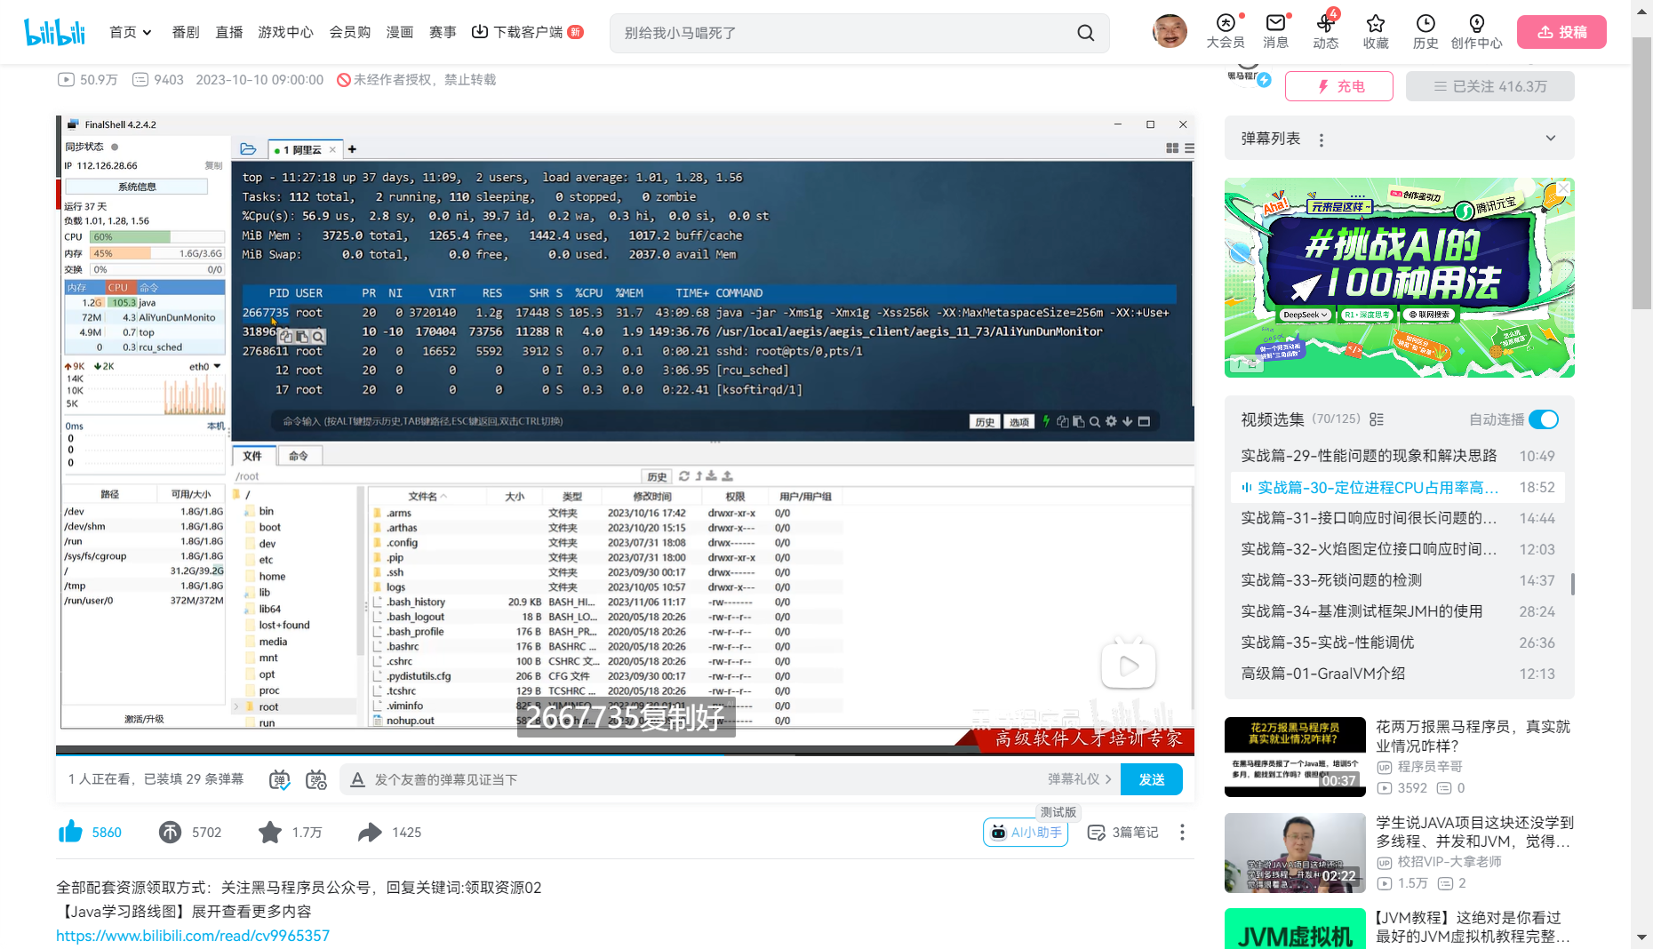Open FinalShell terminal settings gear icon
This screenshot has height=949, width=1653.
[x=1110, y=421]
